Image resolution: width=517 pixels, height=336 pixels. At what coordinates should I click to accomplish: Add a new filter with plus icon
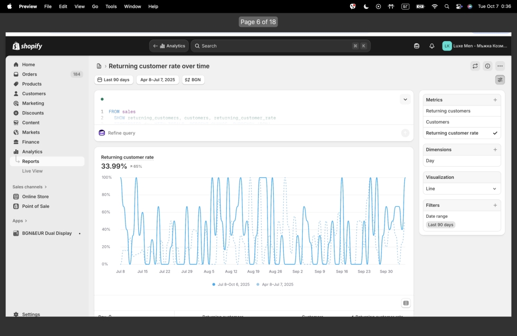click(x=495, y=205)
